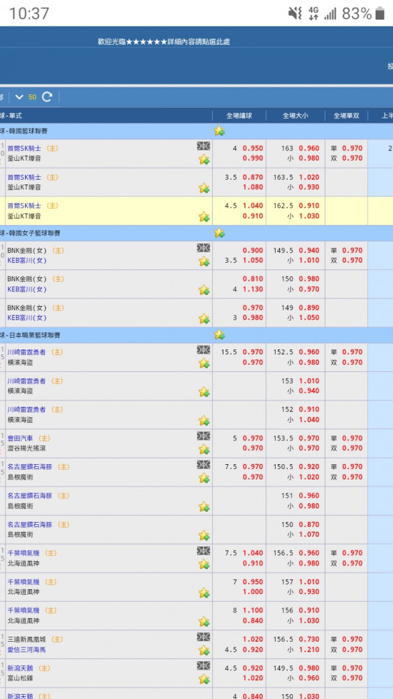Pick BNK金融(女) handicap odds 0.810
Image resolution: width=393 pixels, height=699 pixels.
tap(253, 279)
